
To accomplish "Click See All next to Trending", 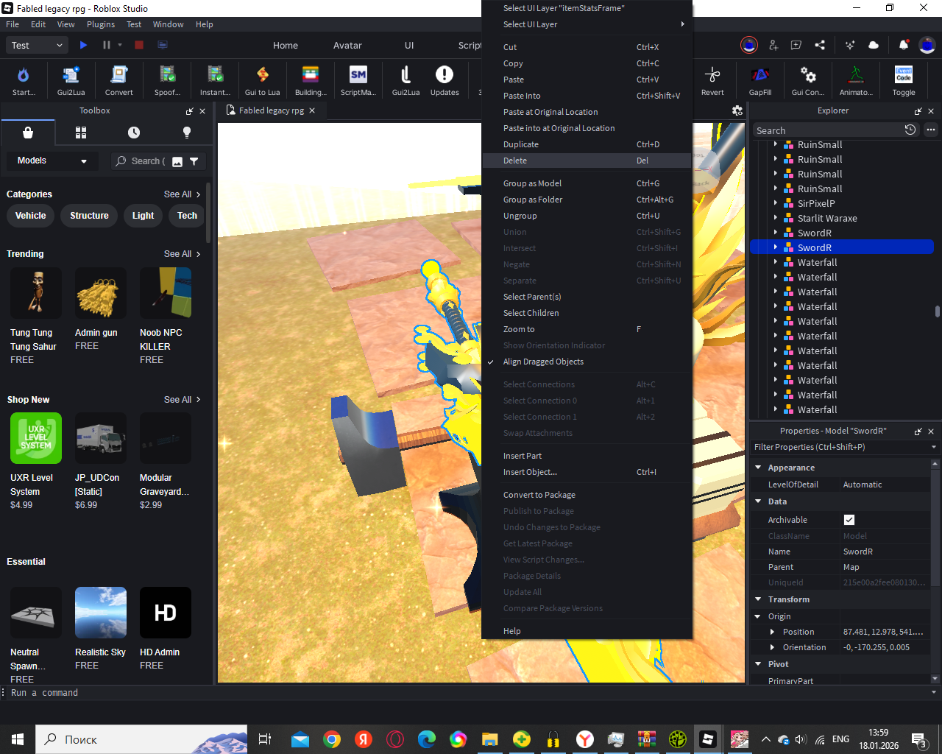I will click(x=182, y=254).
